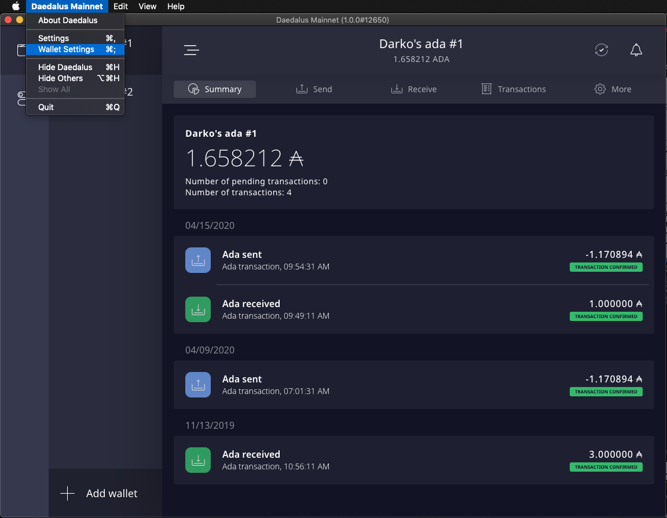Click the Apple menu icon
The width and height of the screenshot is (667, 518).
click(16, 6)
